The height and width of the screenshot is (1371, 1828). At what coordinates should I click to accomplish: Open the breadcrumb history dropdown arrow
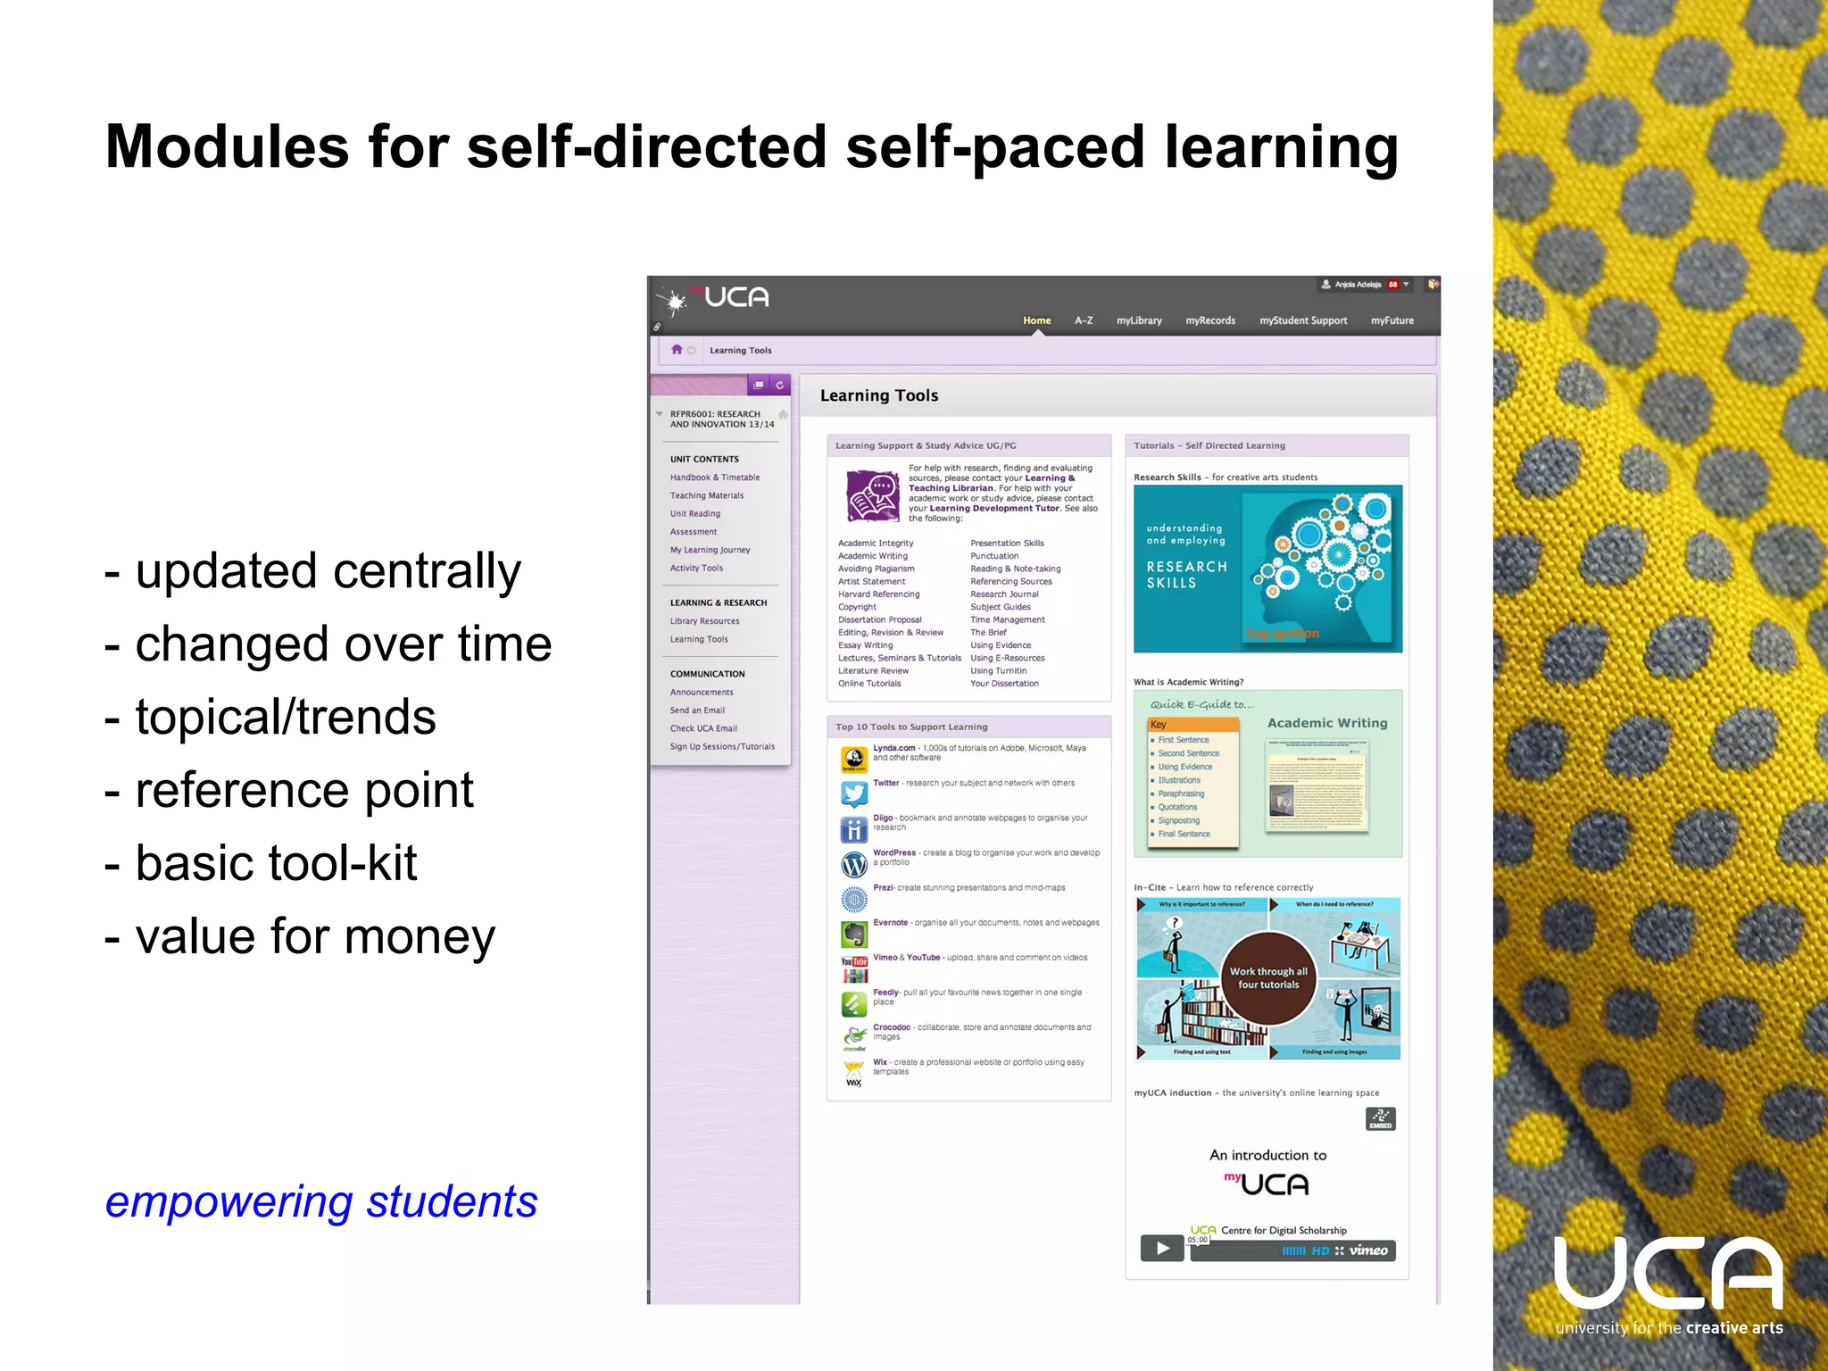pos(691,350)
